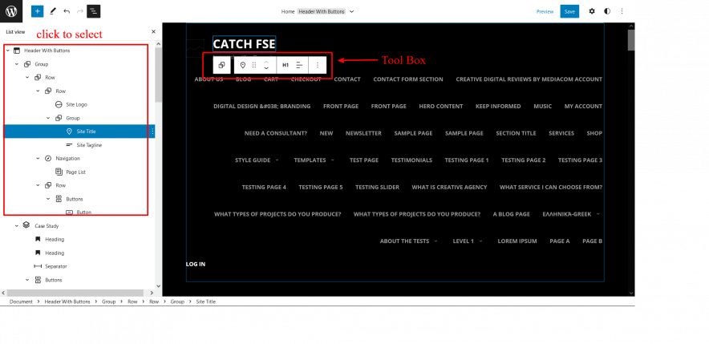Viewport: 709px width, 344px height.
Task: Open the editor Options three-dot menu
Action: click(x=622, y=11)
